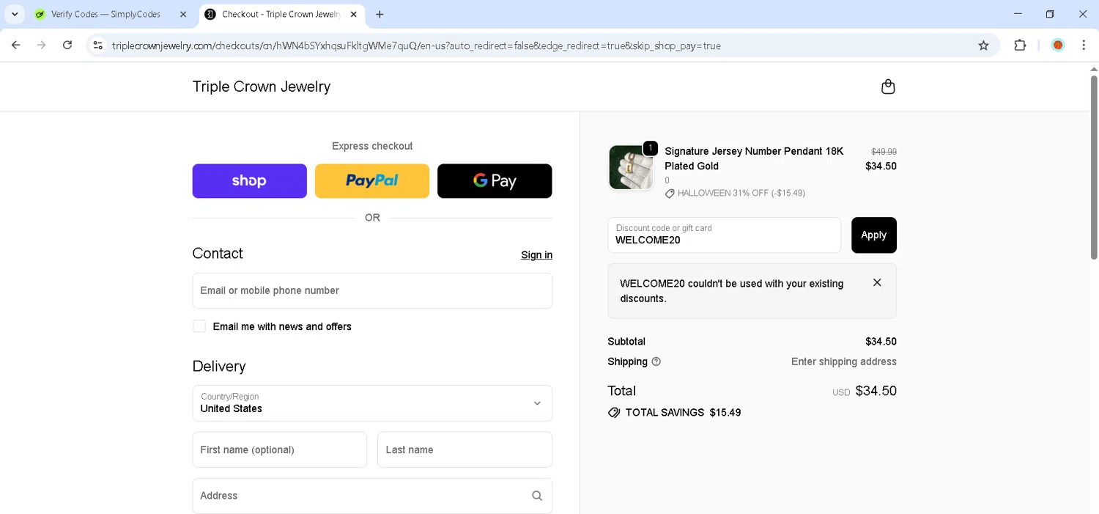Screen dimensions: 1099x514
Task: Click the shipping info help icon
Action: pyautogui.click(x=656, y=361)
